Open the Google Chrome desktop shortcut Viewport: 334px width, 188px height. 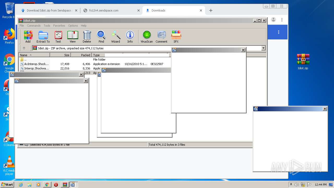(x=9, y=63)
